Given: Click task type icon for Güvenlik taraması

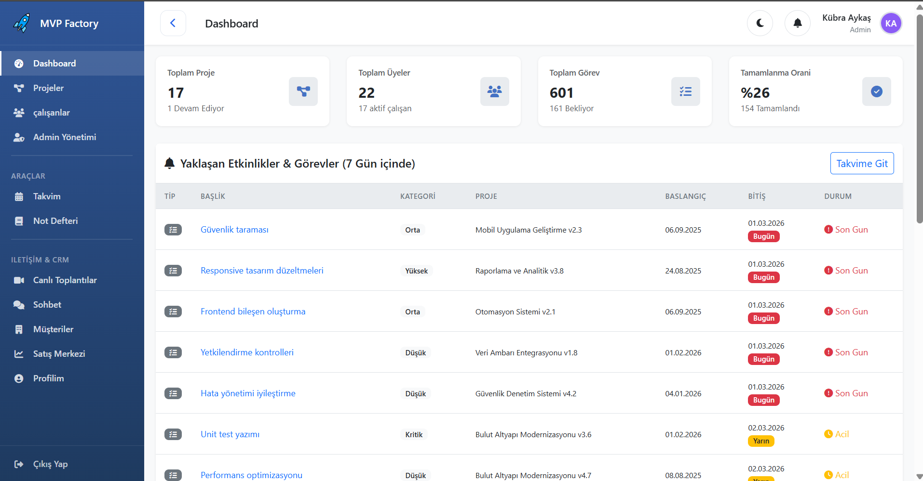Looking at the screenshot, I should coord(173,230).
